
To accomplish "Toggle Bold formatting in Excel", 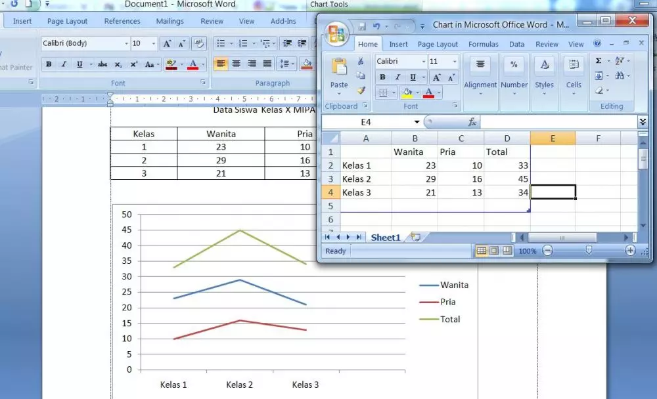I will point(383,77).
